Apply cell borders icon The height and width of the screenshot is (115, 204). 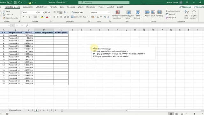point(35,17)
